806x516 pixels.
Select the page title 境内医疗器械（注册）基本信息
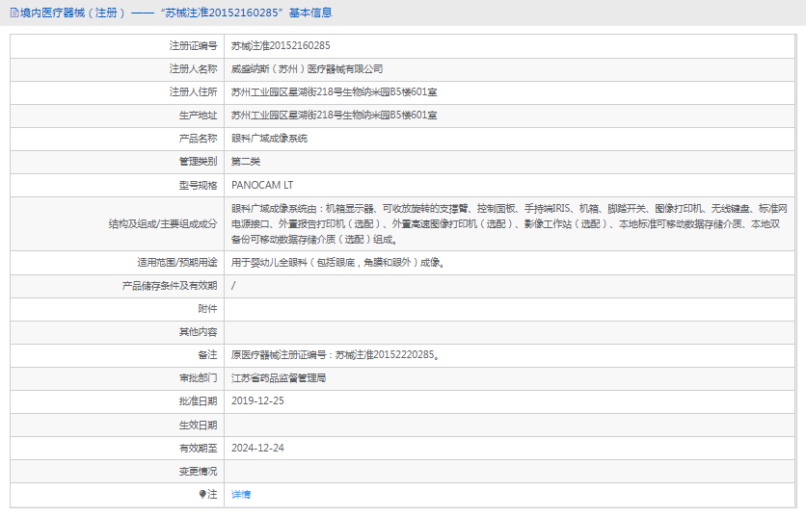click(x=175, y=13)
